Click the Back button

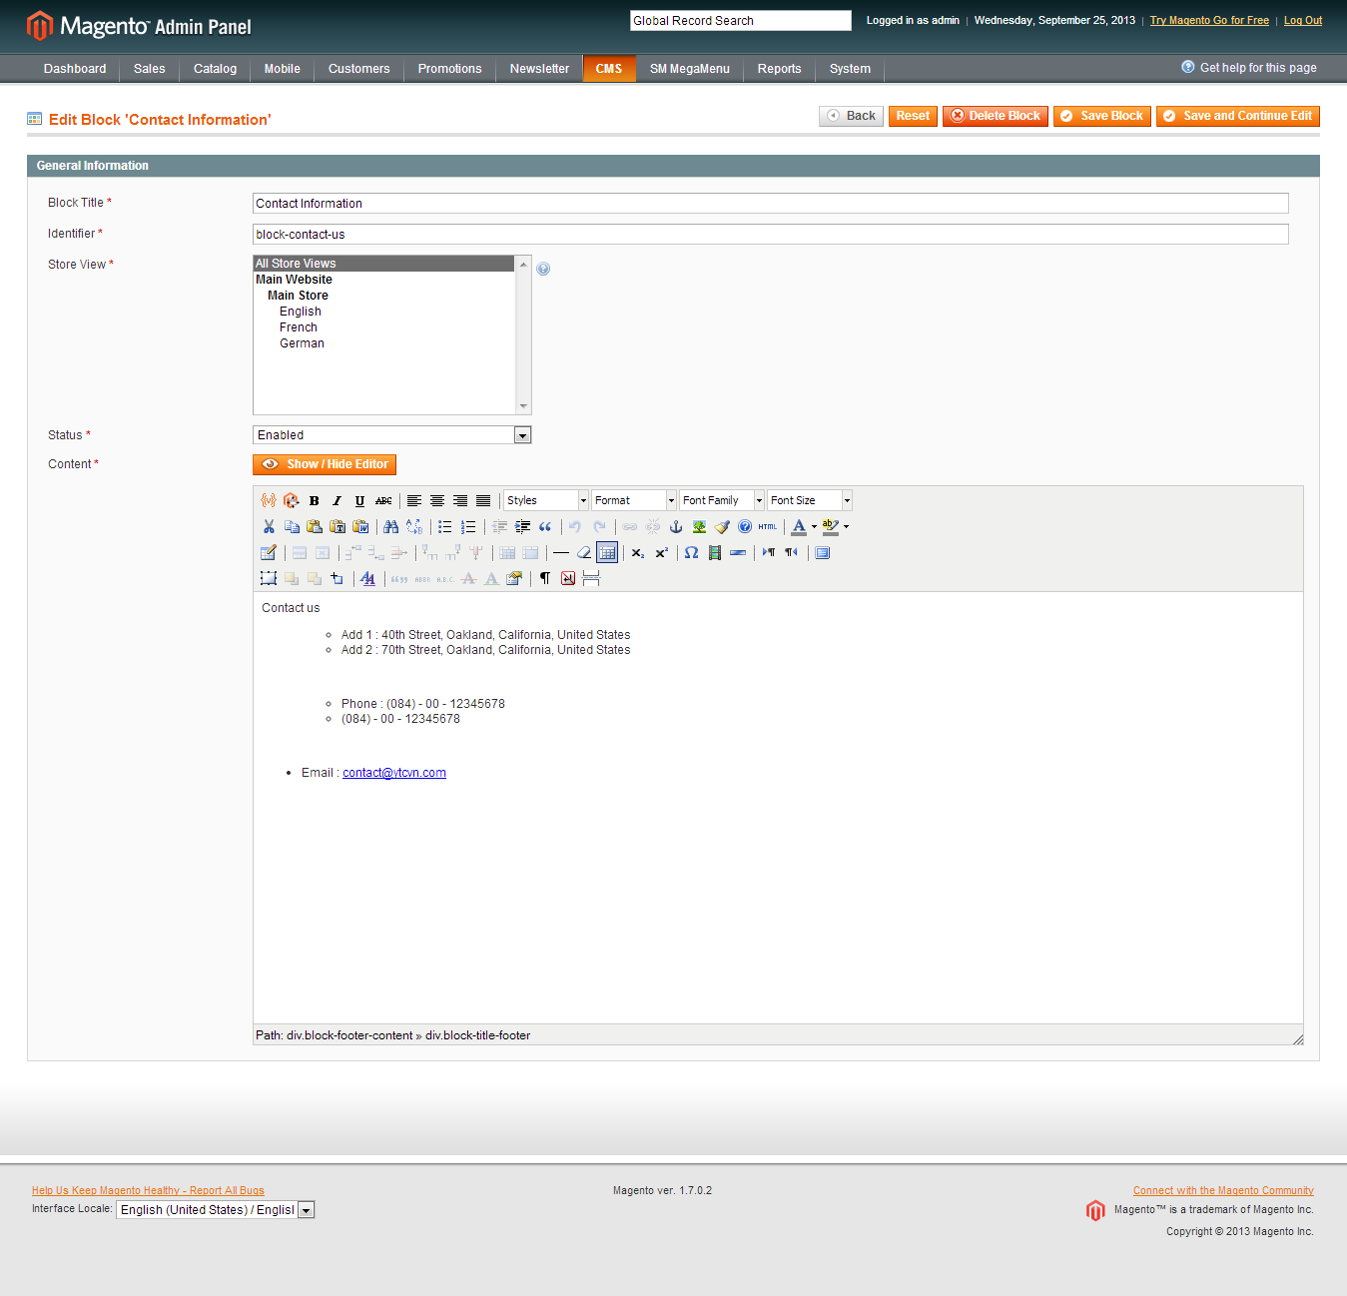coord(851,116)
